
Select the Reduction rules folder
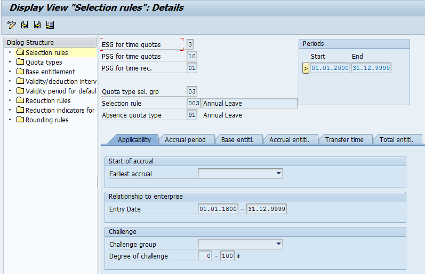(x=47, y=101)
